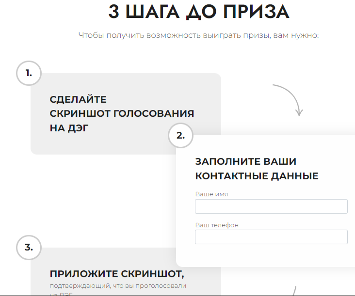The image size is (355, 296).
Task: Click the 'Ваше имя' label
Action: pos(211,194)
